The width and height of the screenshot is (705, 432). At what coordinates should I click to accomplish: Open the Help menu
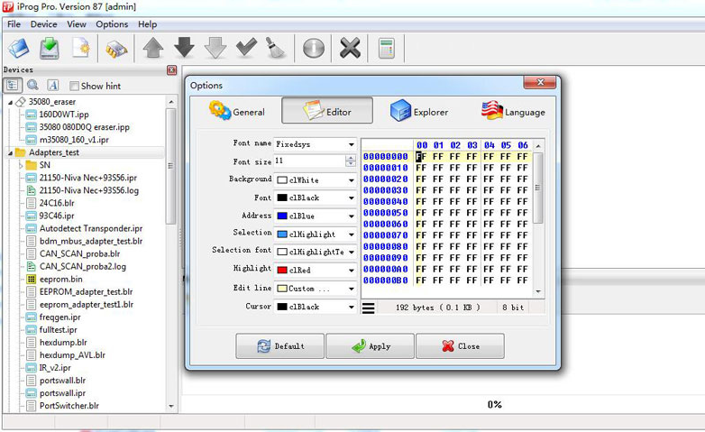pos(148,24)
